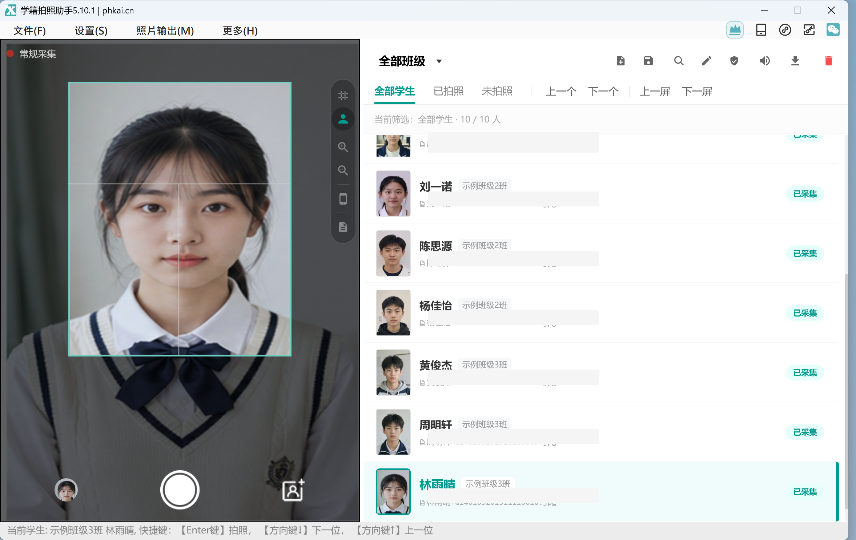Click the 示例班级2班 tag beside 刘一诺
This screenshot has height=540, width=856.
[484, 186]
